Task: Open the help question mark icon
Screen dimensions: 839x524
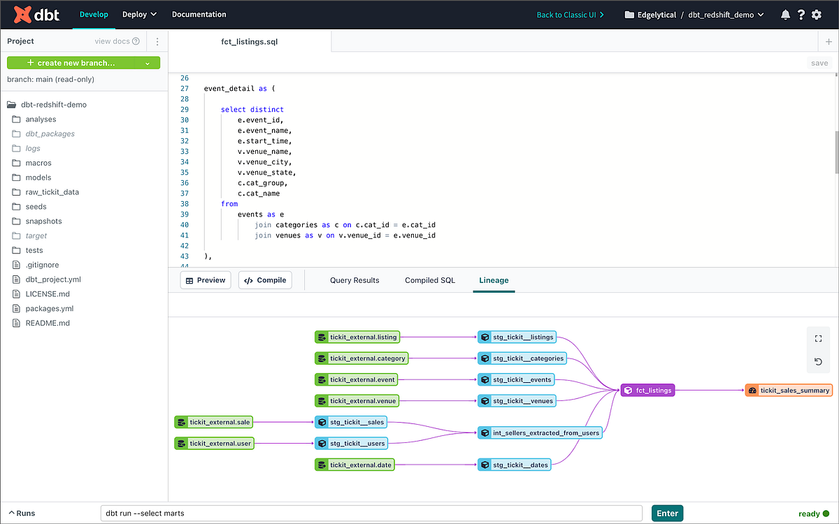Action: (x=801, y=15)
